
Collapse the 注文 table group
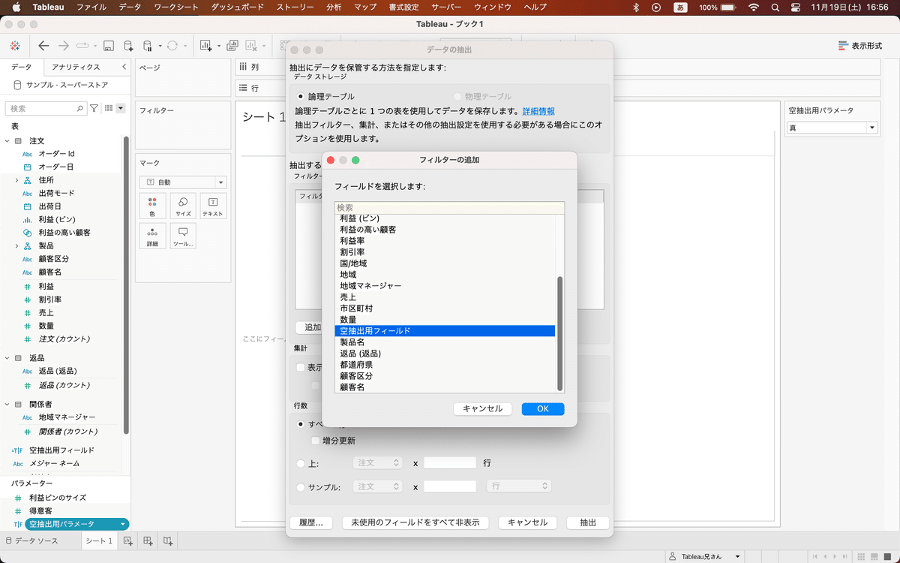(x=7, y=140)
